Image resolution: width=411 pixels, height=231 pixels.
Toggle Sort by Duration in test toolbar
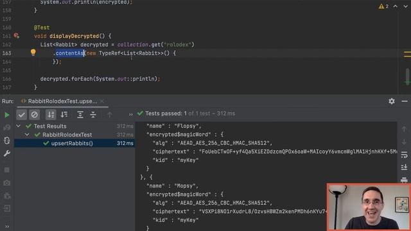[x=64, y=114]
